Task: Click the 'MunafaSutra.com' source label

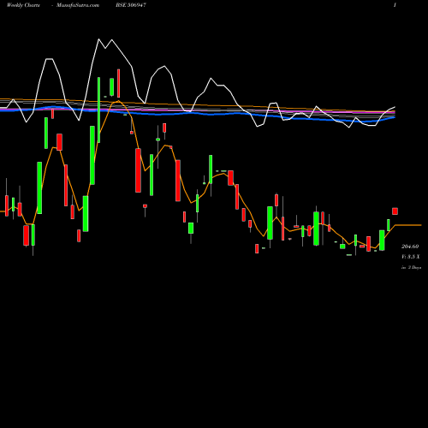Action: coord(78,5)
